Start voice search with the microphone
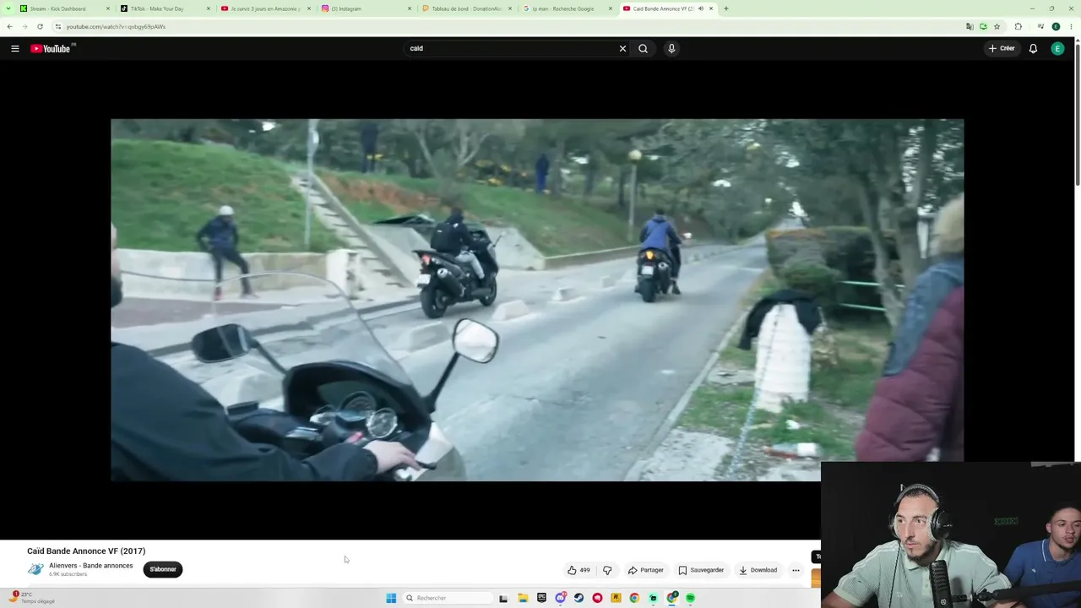This screenshot has width=1081, height=608. 671,49
